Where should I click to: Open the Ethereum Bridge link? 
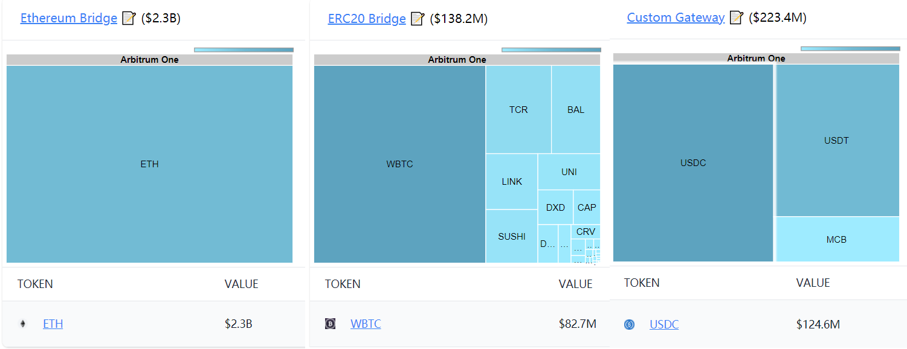[69, 18]
